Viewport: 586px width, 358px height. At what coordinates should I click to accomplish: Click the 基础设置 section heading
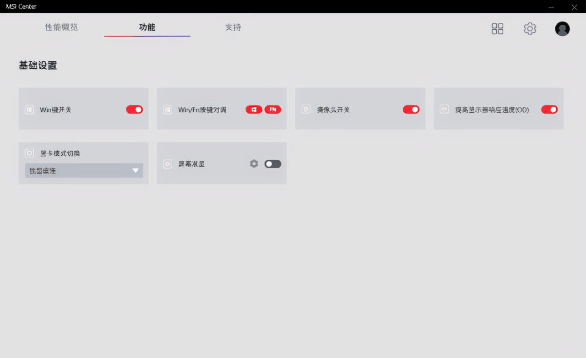pyautogui.click(x=38, y=65)
